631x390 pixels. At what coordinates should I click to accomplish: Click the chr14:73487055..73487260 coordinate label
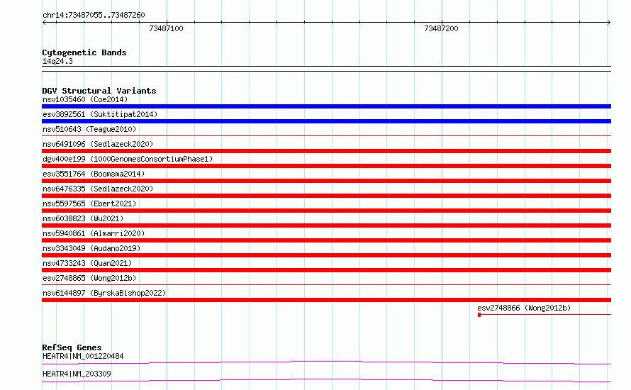(94, 15)
